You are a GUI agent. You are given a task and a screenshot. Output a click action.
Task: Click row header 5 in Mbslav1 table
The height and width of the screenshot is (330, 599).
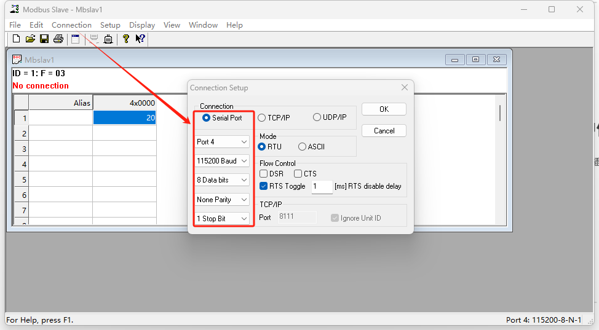click(22, 179)
